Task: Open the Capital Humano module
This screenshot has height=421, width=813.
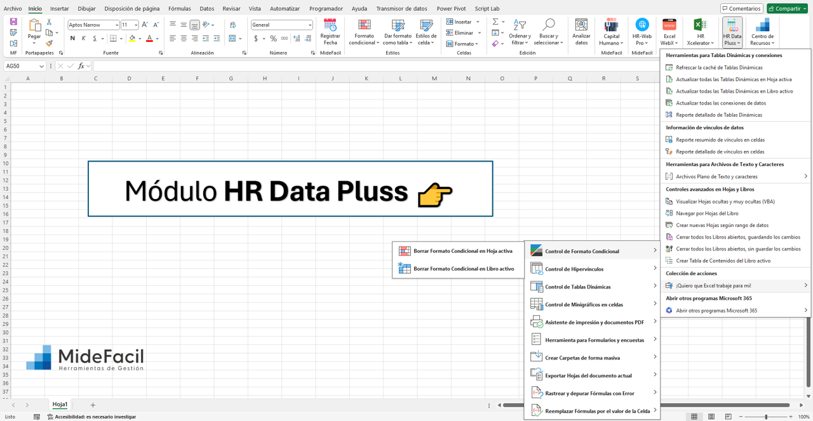Action: click(611, 32)
